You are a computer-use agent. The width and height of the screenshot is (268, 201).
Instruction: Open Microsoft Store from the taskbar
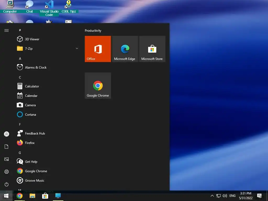pos(45,196)
